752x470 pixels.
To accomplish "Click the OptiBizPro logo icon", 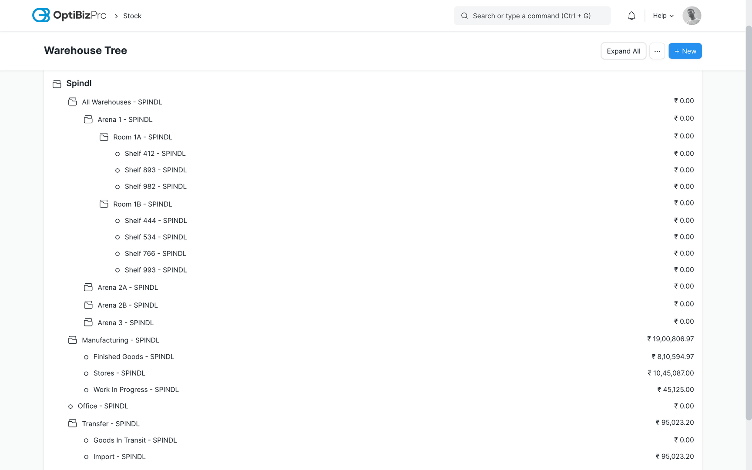I will pyautogui.click(x=41, y=15).
